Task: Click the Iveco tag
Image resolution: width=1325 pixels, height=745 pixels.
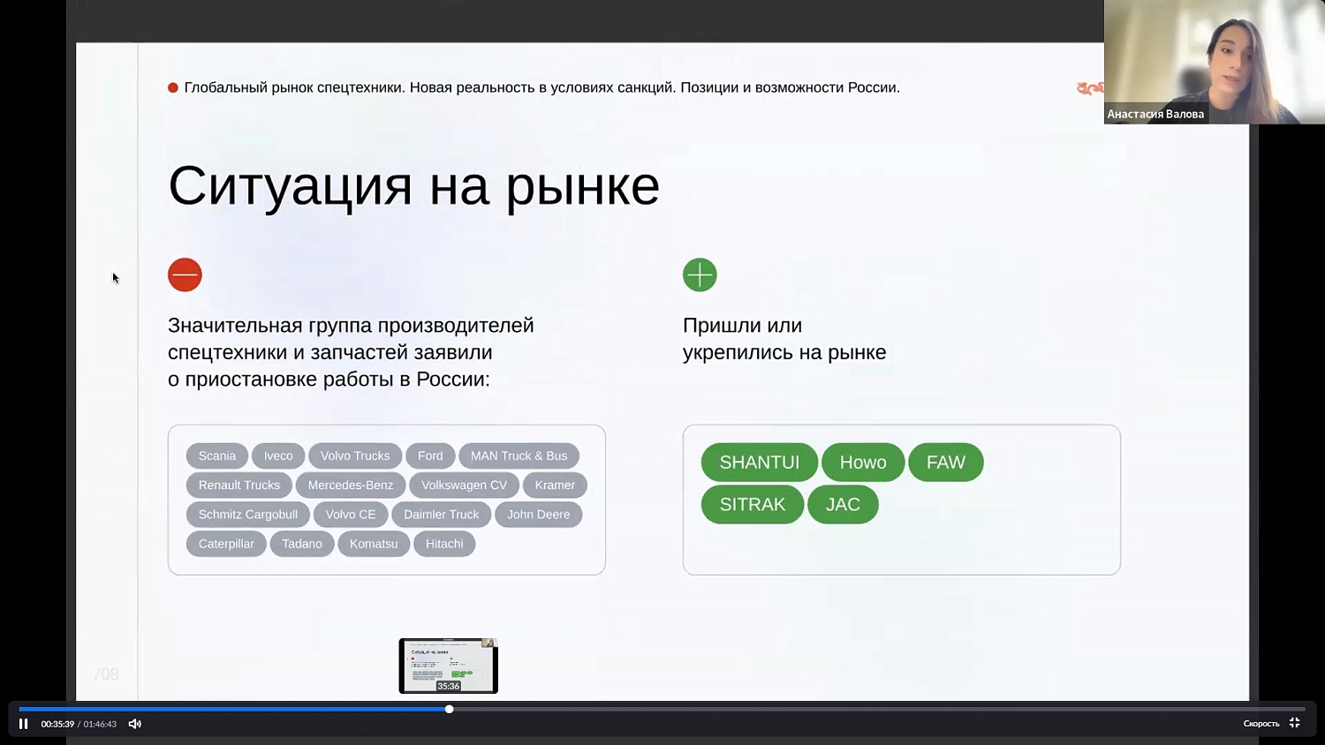Action: tap(278, 455)
